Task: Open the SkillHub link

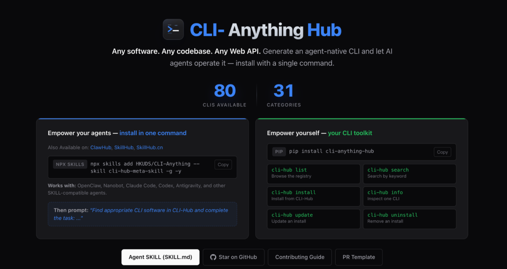Action: pyautogui.click(x=124, y=147)
